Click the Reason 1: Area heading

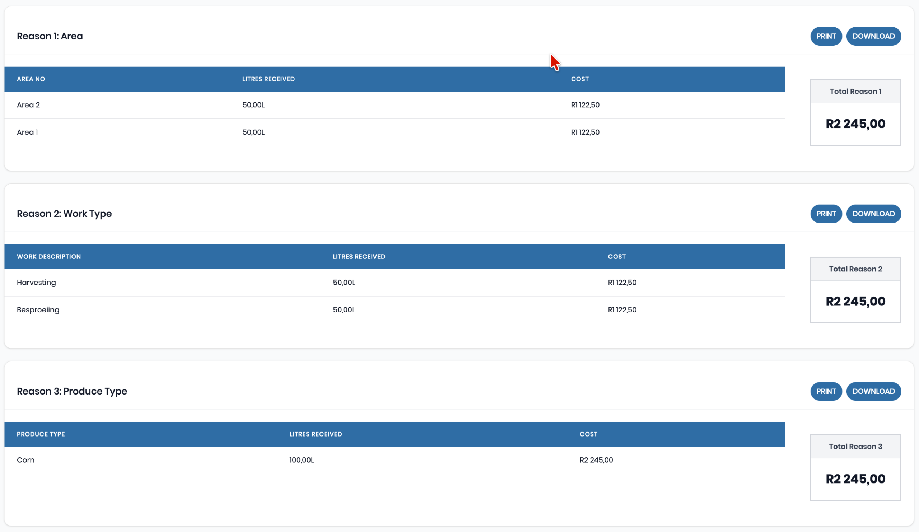50,36
